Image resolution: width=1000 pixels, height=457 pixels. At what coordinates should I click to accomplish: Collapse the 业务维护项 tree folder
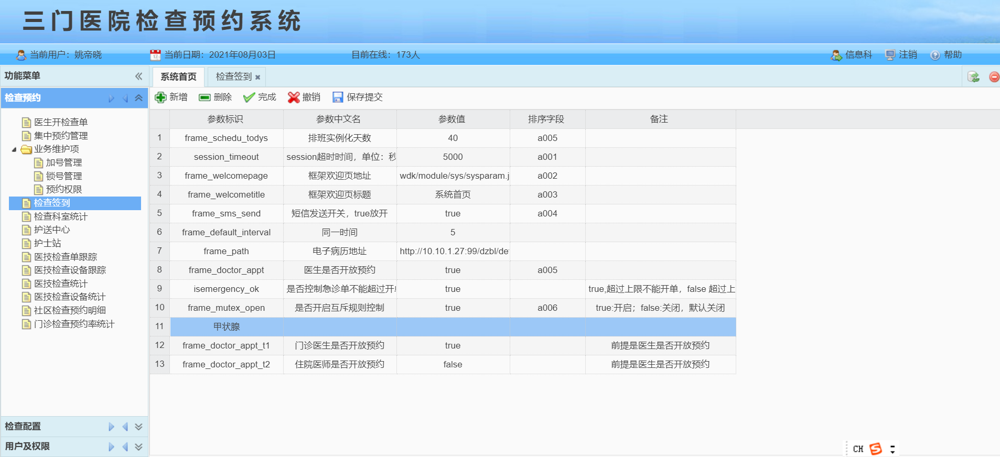point(14,149)
